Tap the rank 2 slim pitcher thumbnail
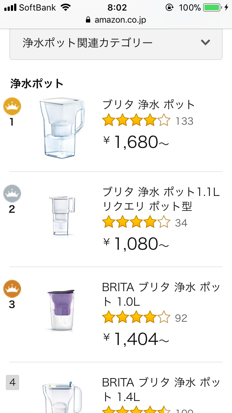 click(x=62, y=215)
